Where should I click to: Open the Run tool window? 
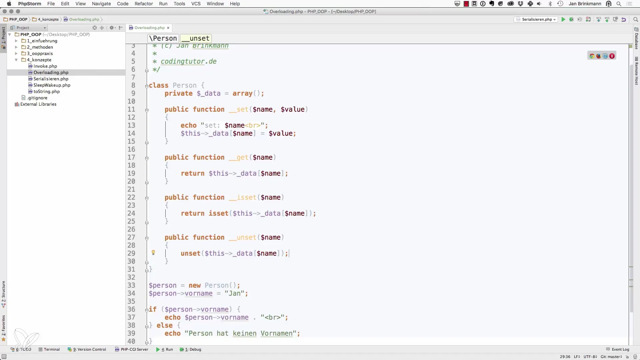165,349
